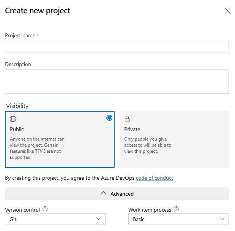Open the Git version control dropdown
Viewport: 235px width, 231px height.
[55, 219]
